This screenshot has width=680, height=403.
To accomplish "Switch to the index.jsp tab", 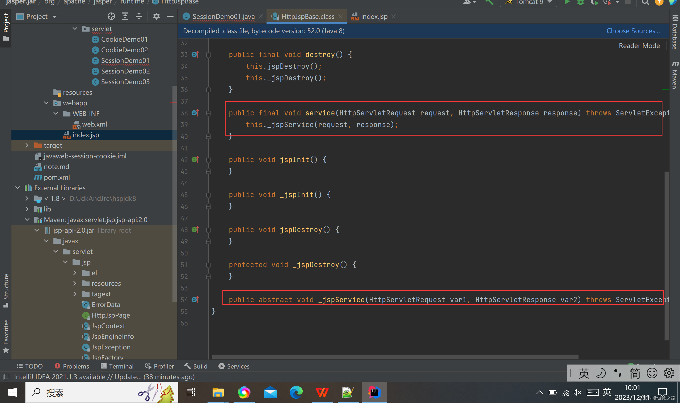I will point(374,16).
